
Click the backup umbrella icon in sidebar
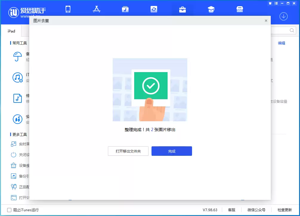pyautogui.click(x=17, y=57)
